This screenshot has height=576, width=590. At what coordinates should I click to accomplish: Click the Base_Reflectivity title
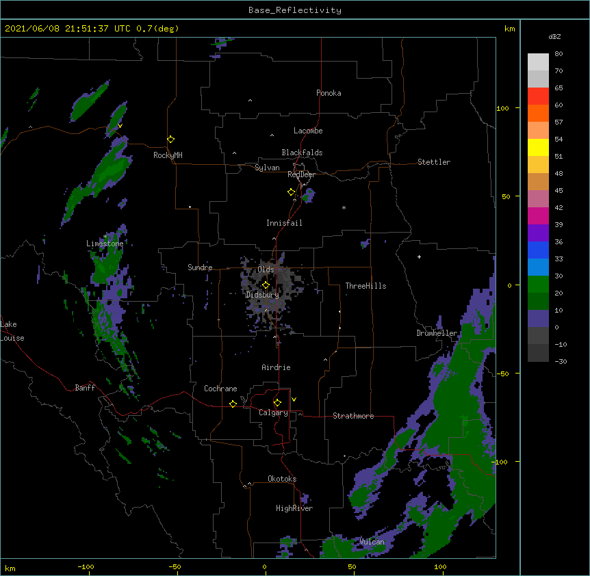[x=295, y=10]
